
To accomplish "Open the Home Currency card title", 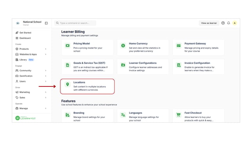I will click(138, 44).
